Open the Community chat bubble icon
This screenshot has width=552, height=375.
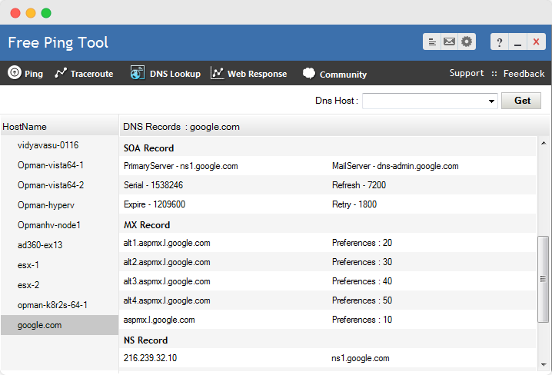(x=309, y=74)
